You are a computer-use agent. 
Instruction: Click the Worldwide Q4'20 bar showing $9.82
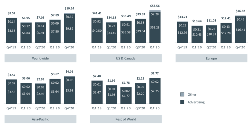[69, 28]
